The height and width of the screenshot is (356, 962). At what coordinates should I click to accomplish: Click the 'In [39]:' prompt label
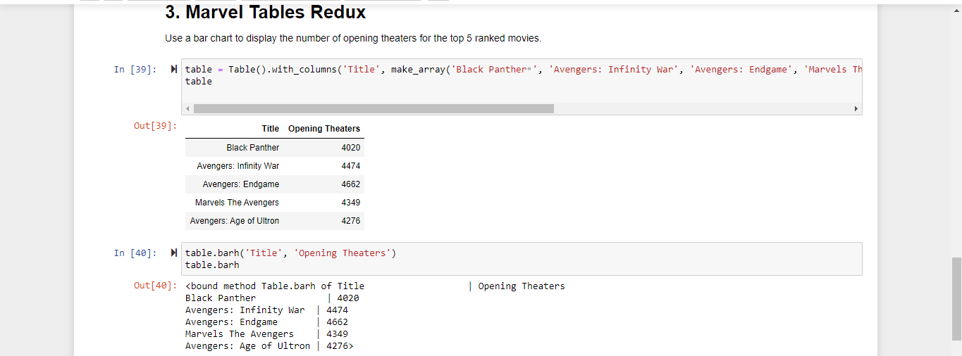coord(135,69)
